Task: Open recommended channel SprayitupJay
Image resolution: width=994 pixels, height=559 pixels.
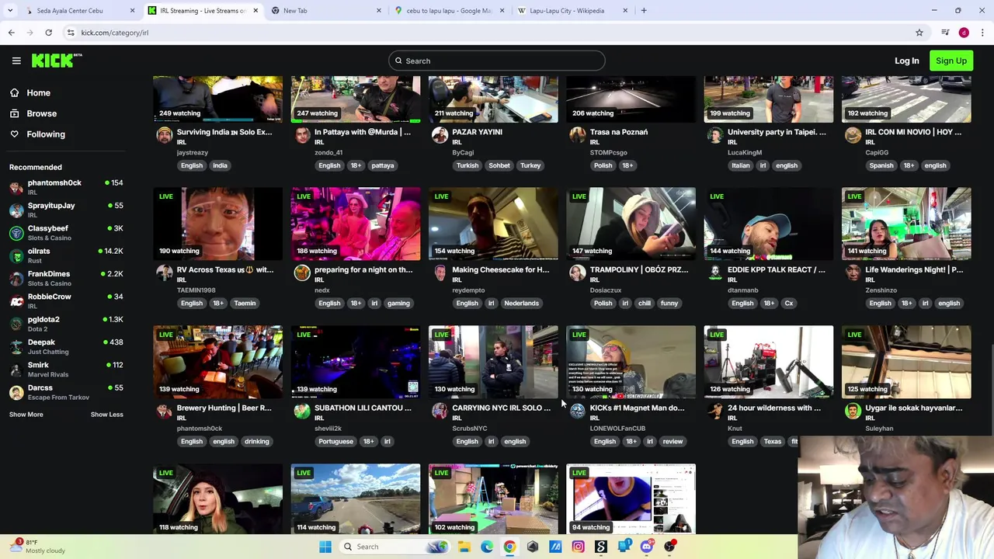Action: pyautogui.click(x=66, y=210)
